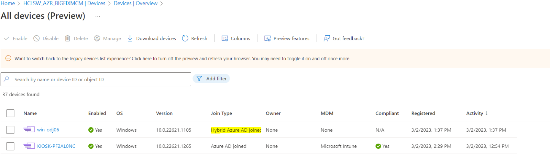Go to the Home breadcrumb

click(x=8, y=3)
